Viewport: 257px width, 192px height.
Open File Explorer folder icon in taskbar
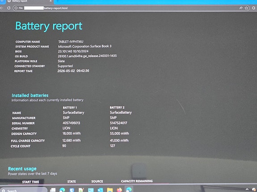tap(110, 190)
